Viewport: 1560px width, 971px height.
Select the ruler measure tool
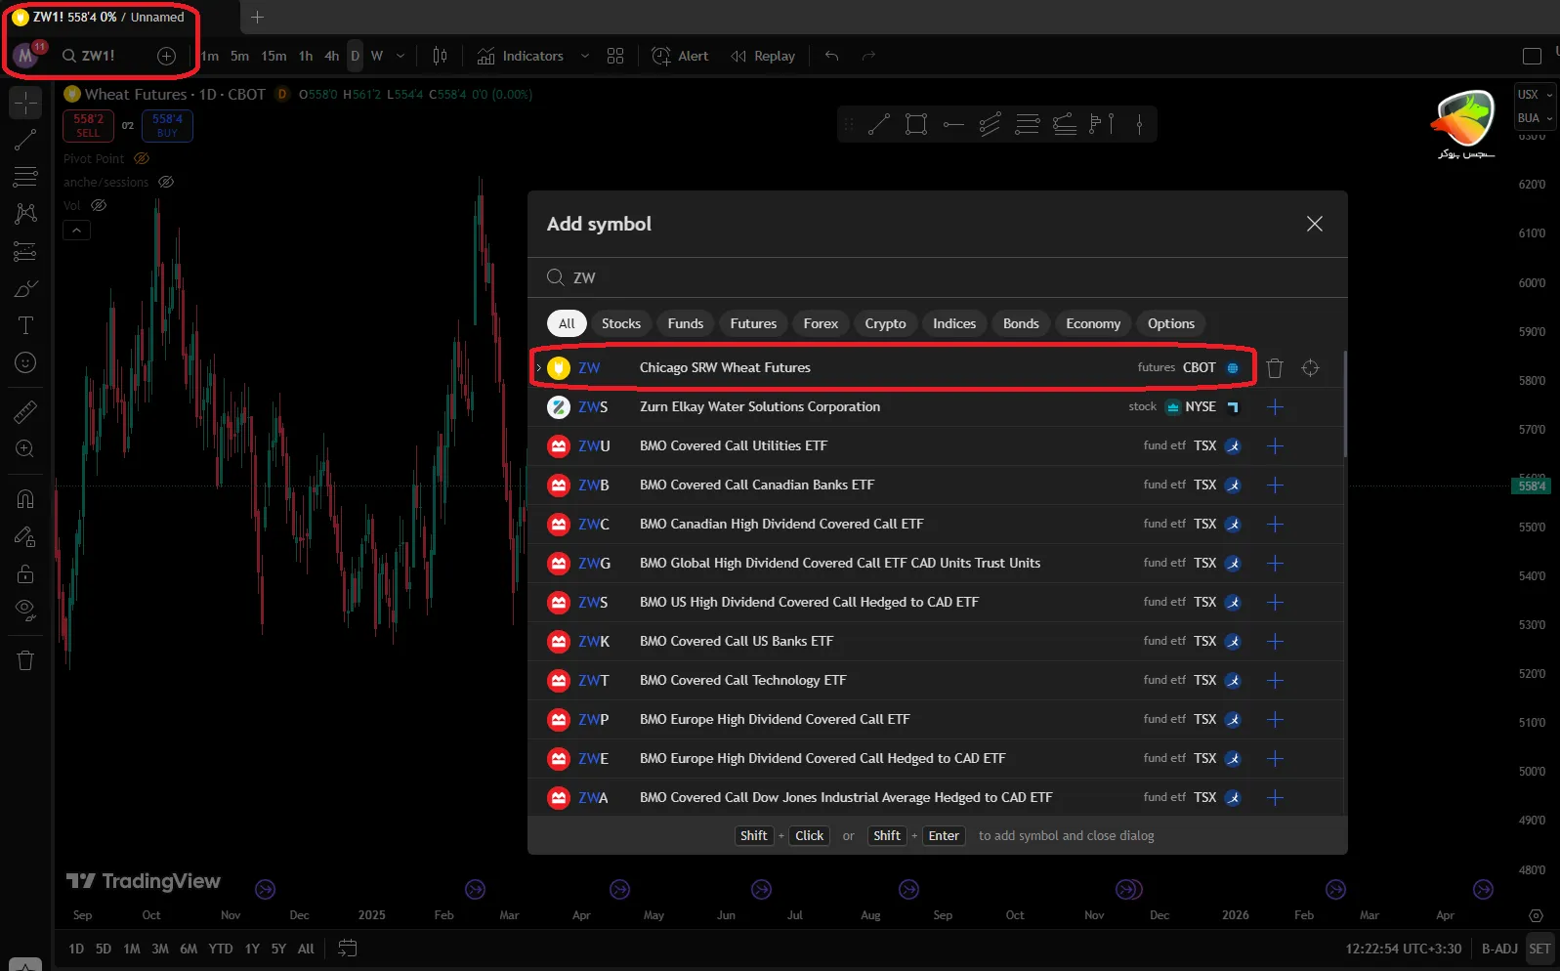pos(25,412)
